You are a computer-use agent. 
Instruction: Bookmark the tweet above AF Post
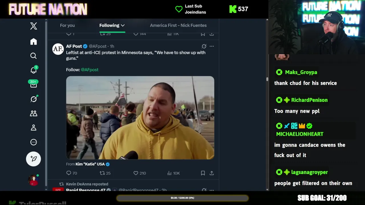click(203, 34)
